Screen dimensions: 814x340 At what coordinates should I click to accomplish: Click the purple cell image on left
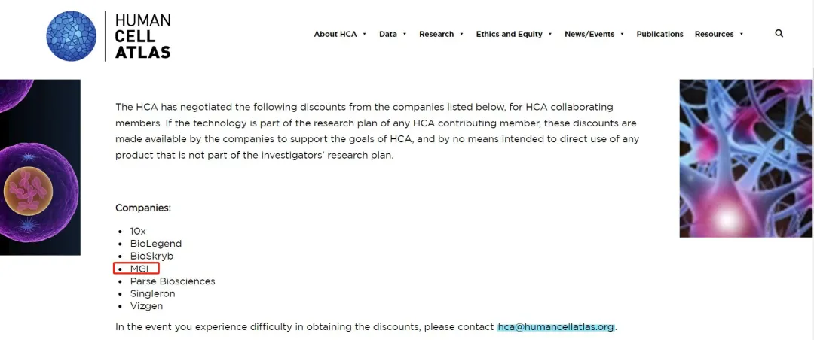tap(40, 167)
